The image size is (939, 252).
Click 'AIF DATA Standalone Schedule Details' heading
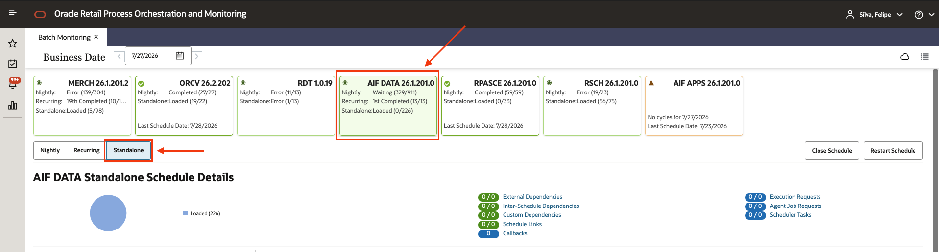tap(133, 177)
